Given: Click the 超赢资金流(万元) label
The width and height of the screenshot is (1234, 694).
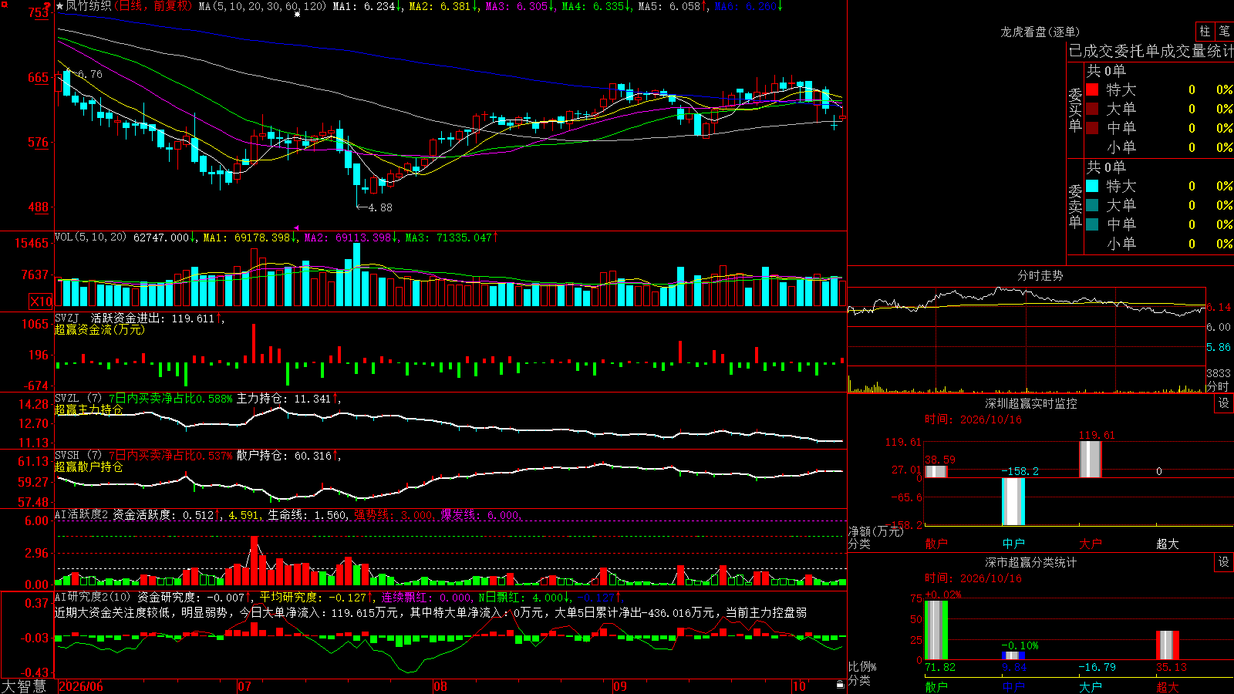Looking at the screenshot, I should tap(99, 329).
